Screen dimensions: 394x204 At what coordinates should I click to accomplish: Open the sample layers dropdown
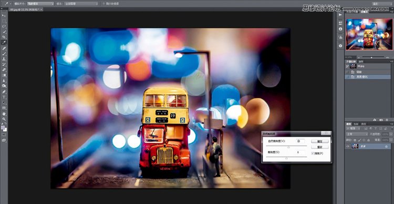pyautogui.click(x=81, y=4)
